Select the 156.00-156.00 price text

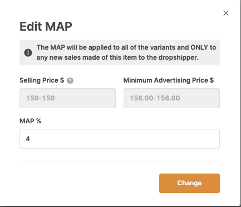(155, 98)
